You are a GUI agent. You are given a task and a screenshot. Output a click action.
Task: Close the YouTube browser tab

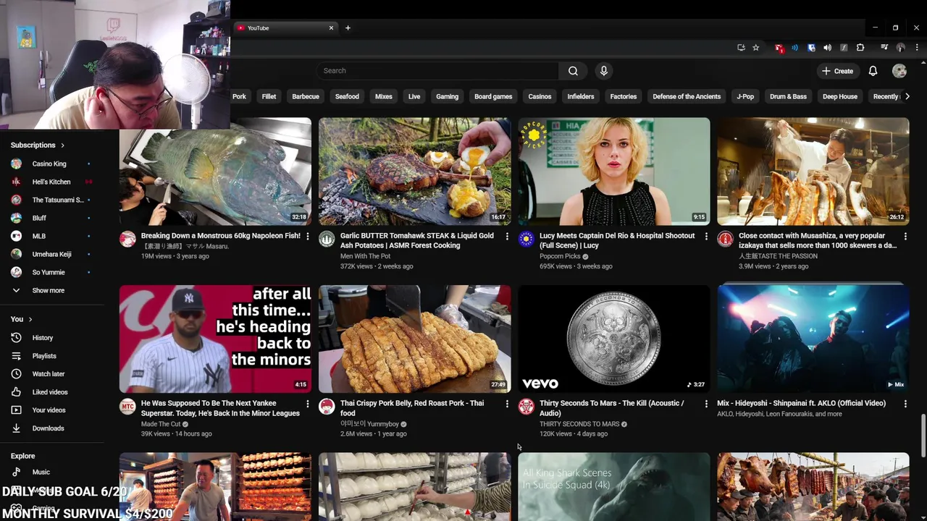click(331, 28)
